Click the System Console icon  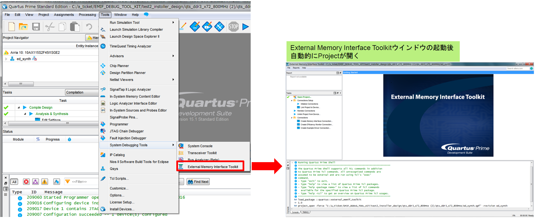(x=181, y=146)
